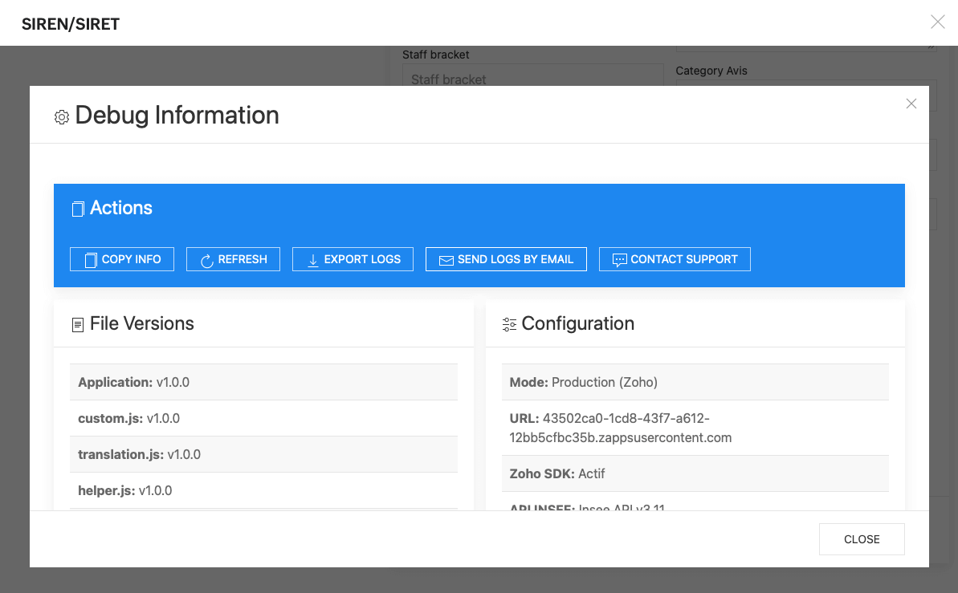Send logs by email button
The width and height of the screenshot is (958, 593).
(506, 259)
